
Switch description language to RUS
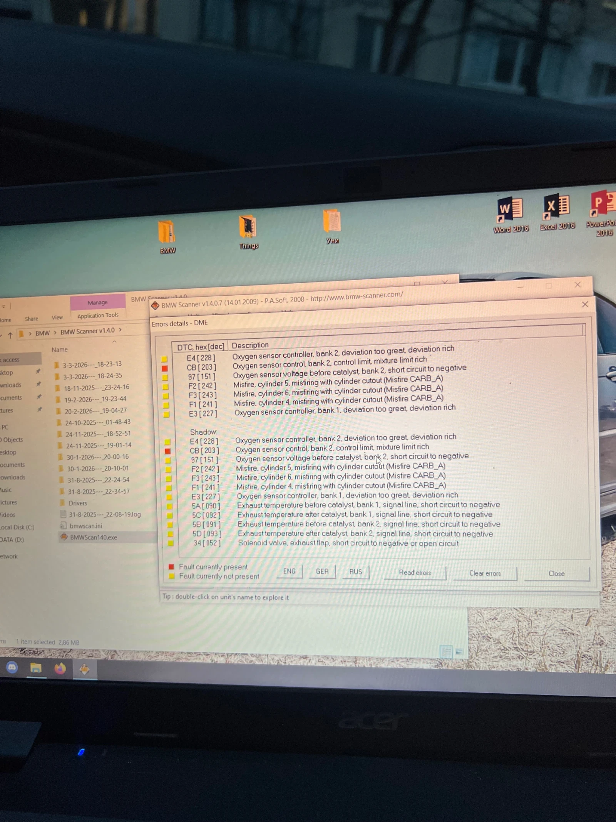pos(355,572)
